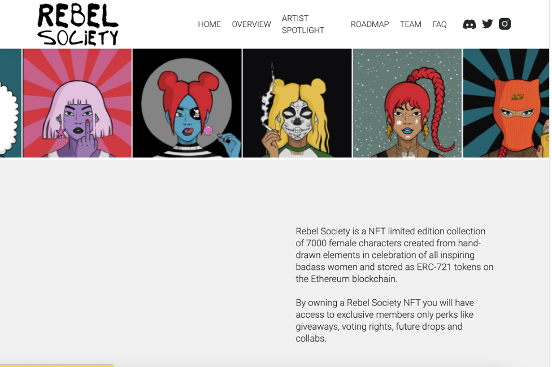
Task: Click the lollipop in the blue character image
Action: coord(208,130)
